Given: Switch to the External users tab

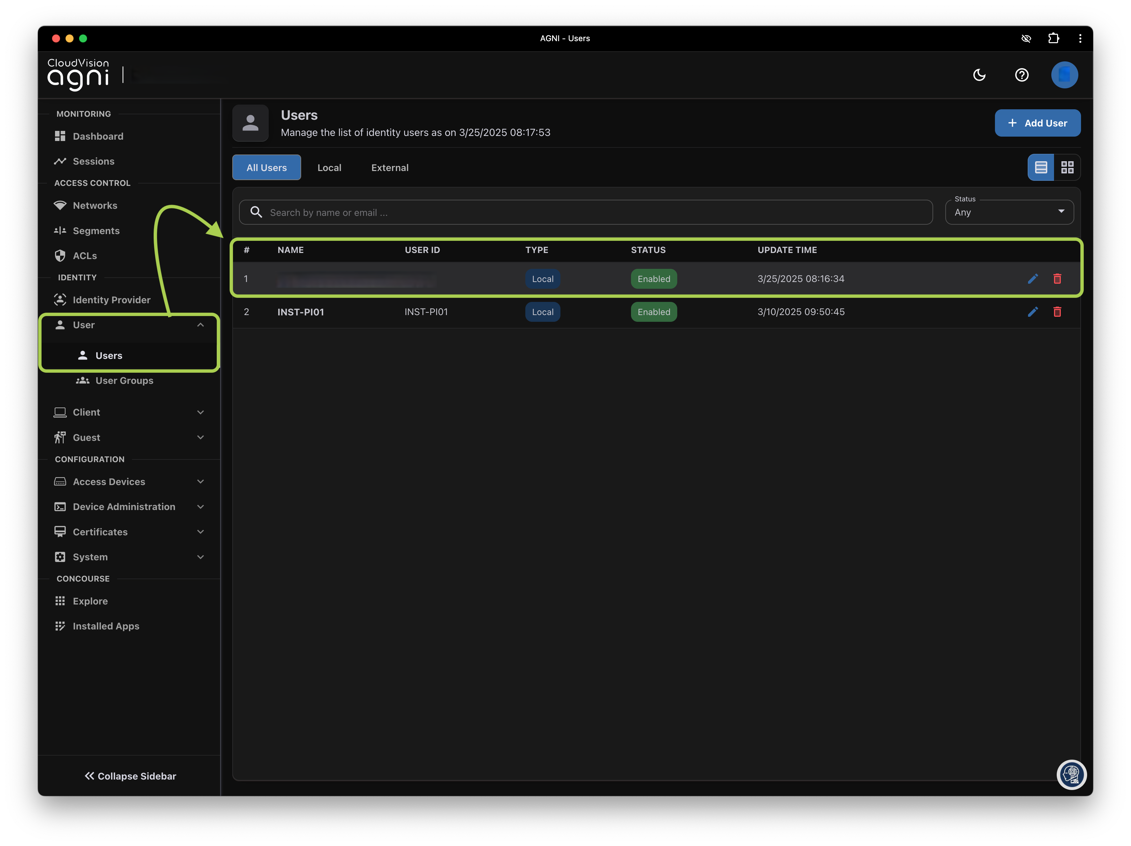Looking at the screenshot, I should point(390,168).
